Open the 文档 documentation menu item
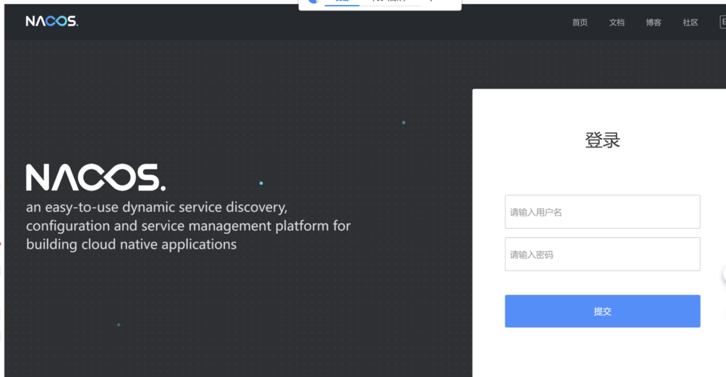 pos(616,22)
